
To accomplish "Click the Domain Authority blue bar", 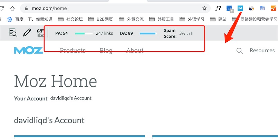I will (148, 33).
